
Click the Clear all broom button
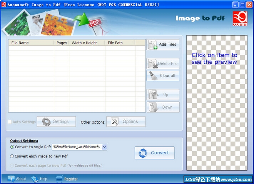(x=163, y=76)
